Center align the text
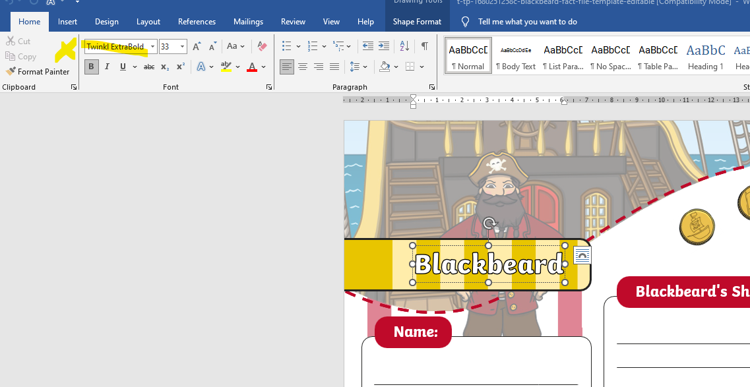This screenshot has width=750, height=387. [303, 67]
